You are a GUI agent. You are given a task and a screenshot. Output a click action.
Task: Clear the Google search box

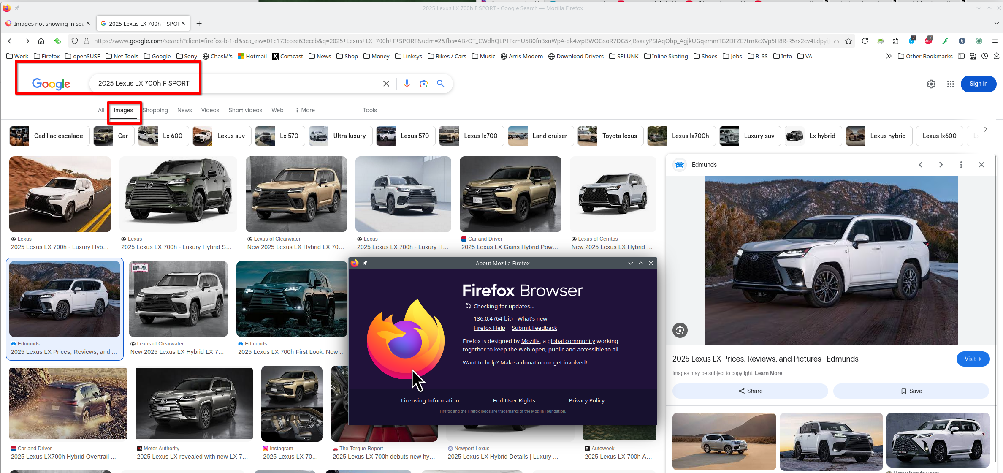(386, 84)
